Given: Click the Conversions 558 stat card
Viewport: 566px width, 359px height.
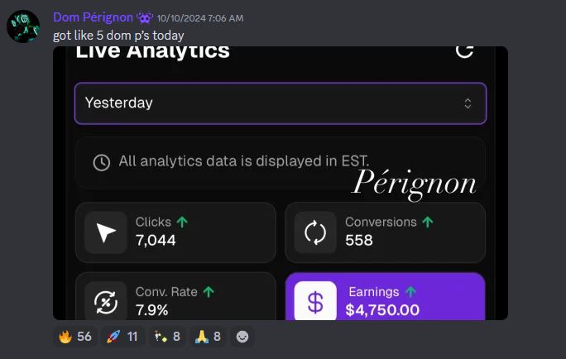Looking at the screenshot, I should [x=385, y=232].
